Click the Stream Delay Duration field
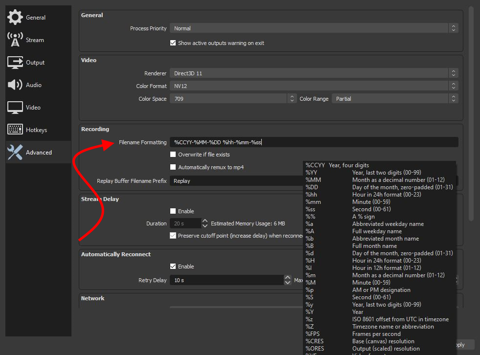Image resolution: width=480 pixels, height=355 pixels. [185, 223]
